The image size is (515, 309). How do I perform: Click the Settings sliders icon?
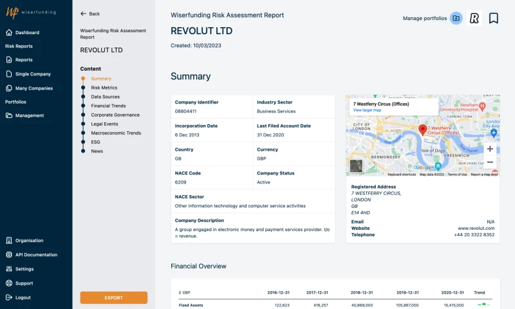coord(9,268)
